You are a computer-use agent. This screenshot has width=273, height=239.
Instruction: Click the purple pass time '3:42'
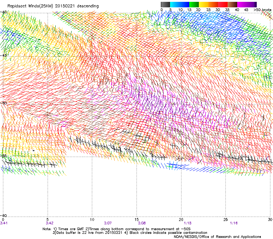coord(50,223)
